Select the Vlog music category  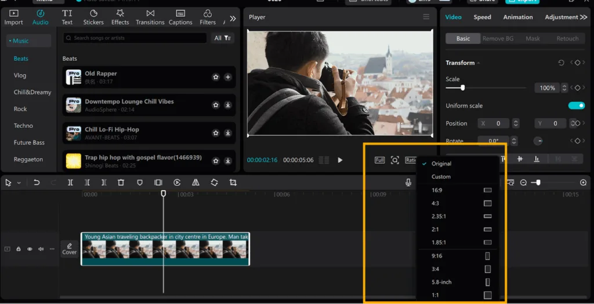click(20, 75)
